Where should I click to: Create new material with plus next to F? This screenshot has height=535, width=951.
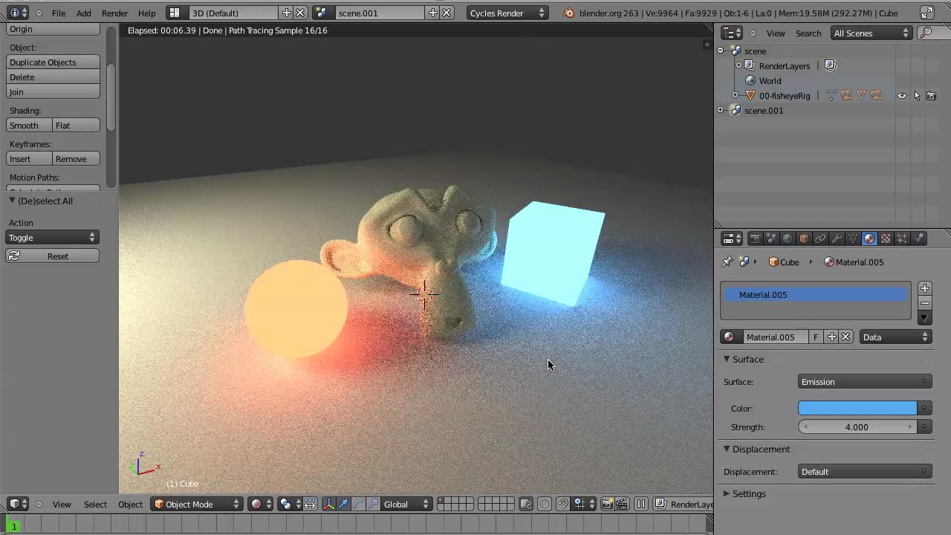coord(832,337)
